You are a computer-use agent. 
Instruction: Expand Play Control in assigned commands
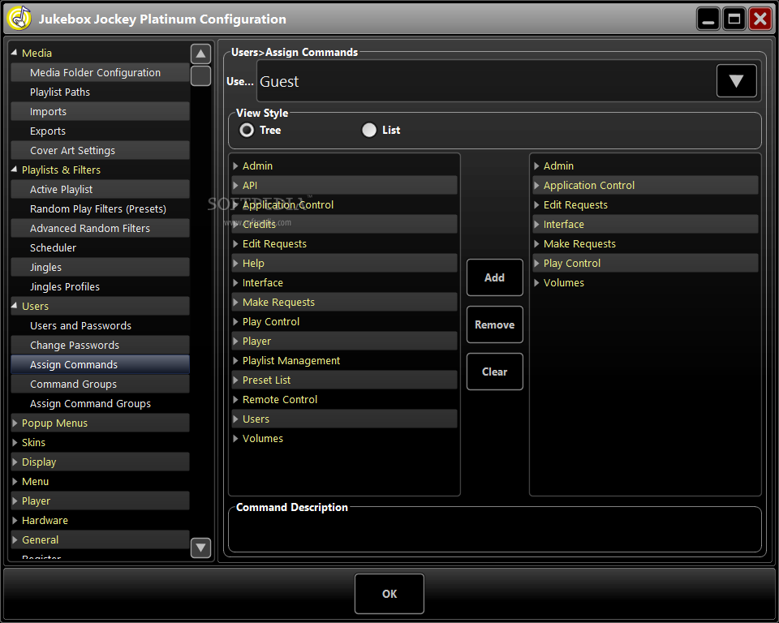click(536, 264)
